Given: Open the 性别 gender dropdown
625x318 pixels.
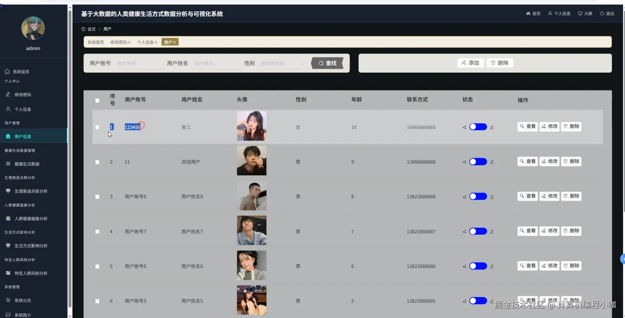Looking at the screenshot, I should pyautogui.click(x=282, y=63).
